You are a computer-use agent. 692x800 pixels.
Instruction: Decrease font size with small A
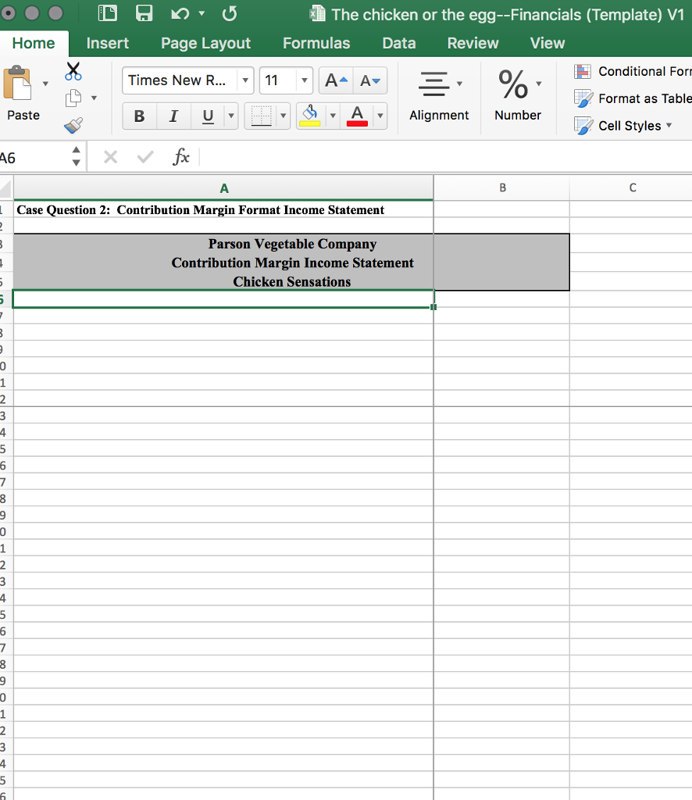(x=370, y=80)
